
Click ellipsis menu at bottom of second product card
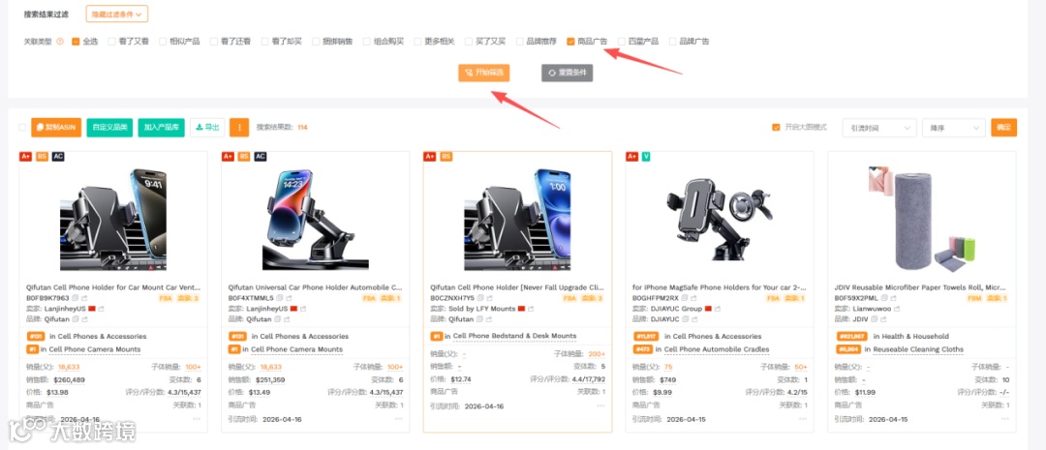[398, 419]
